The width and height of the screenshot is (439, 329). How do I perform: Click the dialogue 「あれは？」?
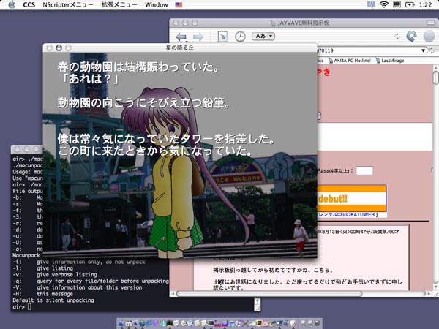coord(89,79)
